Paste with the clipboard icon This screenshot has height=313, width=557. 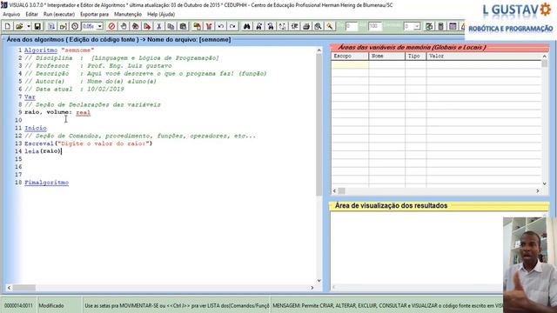coord(183,26)
